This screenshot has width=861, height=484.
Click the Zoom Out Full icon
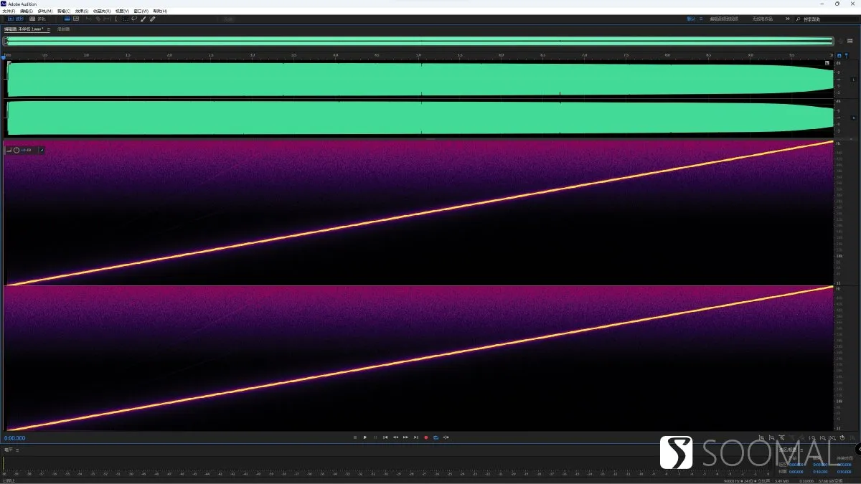tap(802, 437)
